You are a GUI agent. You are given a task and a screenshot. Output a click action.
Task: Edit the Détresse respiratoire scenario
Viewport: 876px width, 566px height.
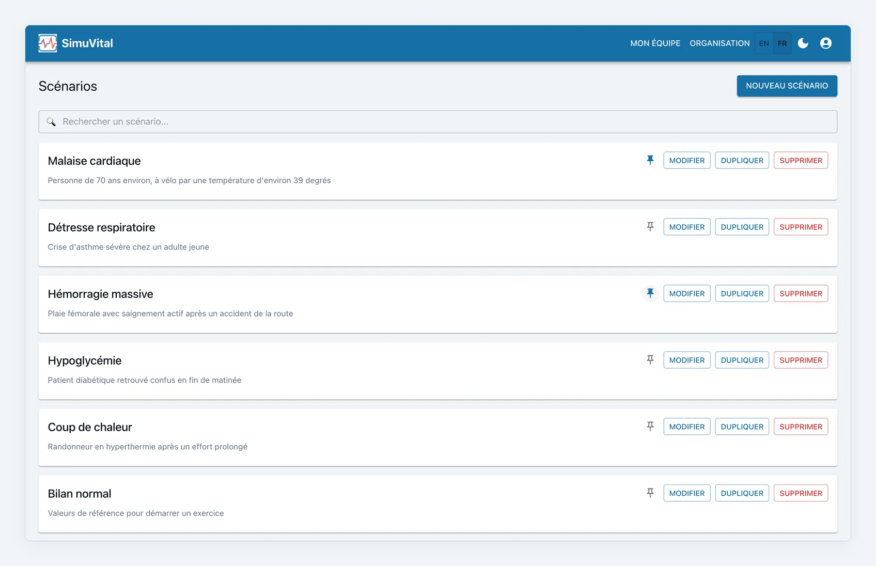click(x=686, y=227)
